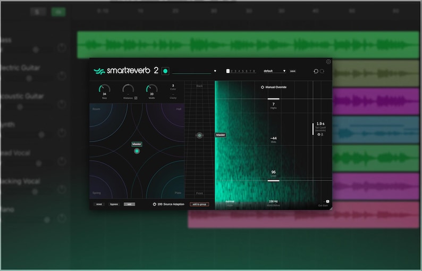Click the window resize corner grip
The height and width of the screenshot is (271, 422).
tap(331, 208)
